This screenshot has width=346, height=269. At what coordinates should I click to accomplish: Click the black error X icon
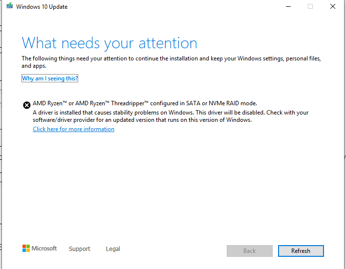[x=27, y=105]
